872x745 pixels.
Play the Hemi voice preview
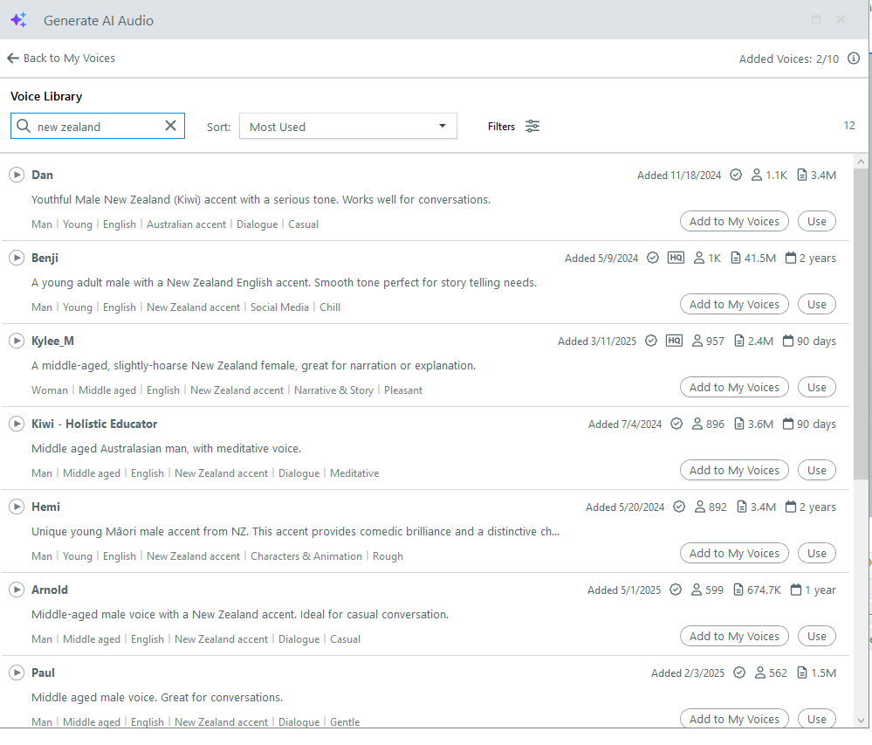[x=17, y=507]
